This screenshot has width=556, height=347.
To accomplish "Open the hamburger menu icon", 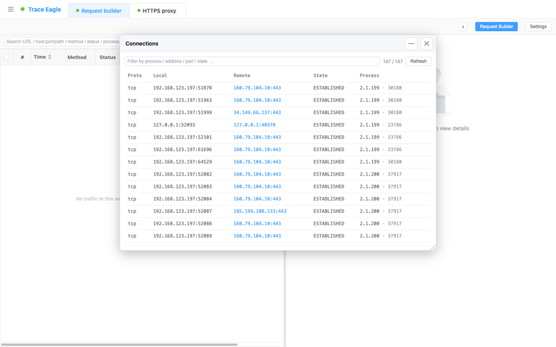I will 11,9.
